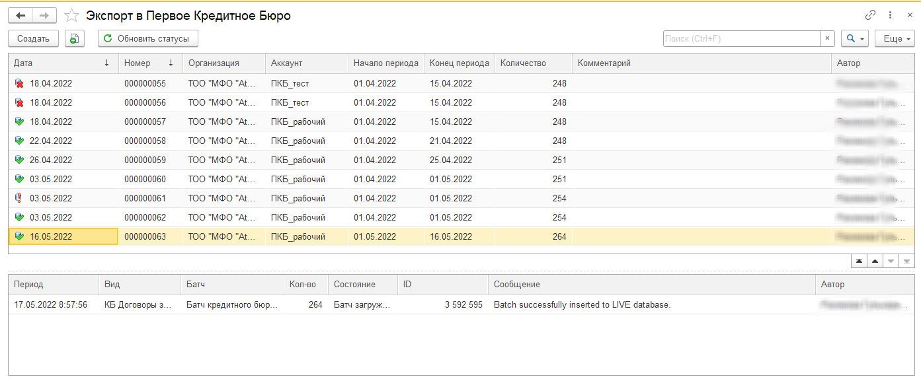This screenshot has height=379, width=921.
Task: Sort by the Дата column header
Action: point(63,63)
